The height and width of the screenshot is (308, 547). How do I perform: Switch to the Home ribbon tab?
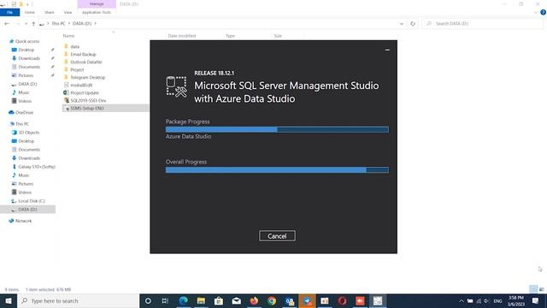click(x=30, y=12)
